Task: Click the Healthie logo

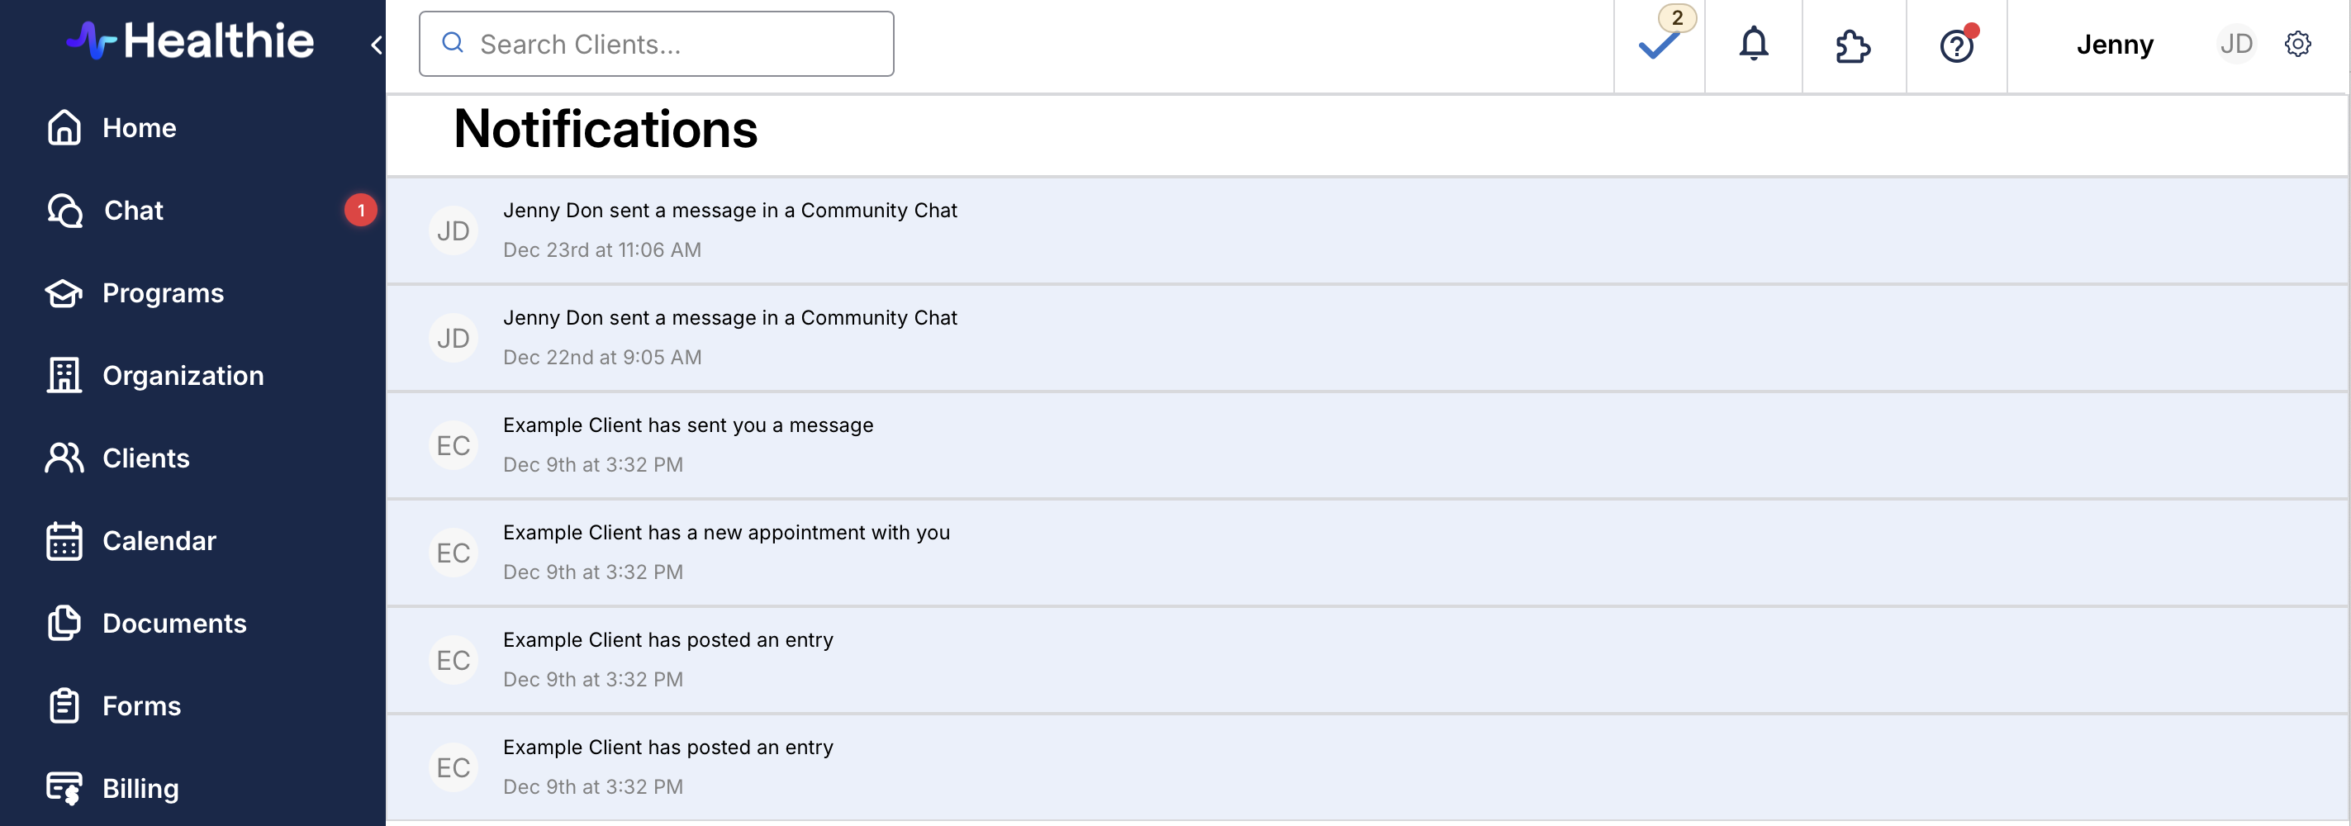Action: click(x=191, y=41)
